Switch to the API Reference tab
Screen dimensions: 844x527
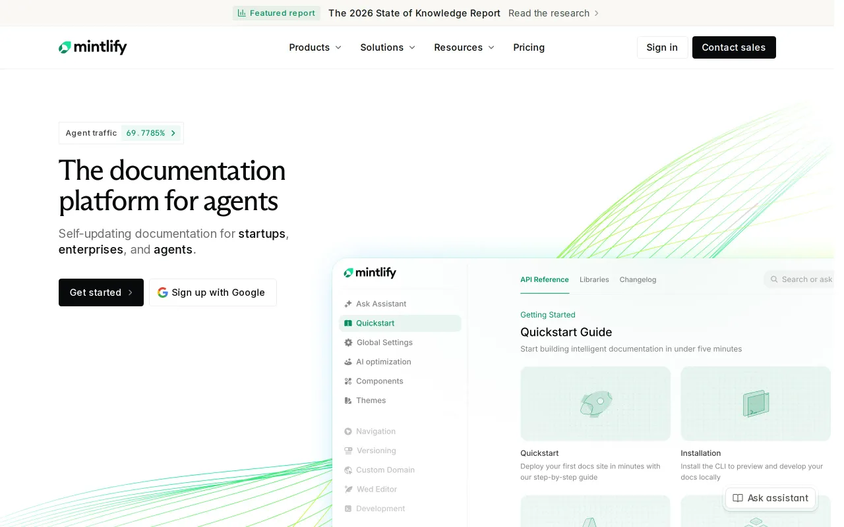coord(545,279)
